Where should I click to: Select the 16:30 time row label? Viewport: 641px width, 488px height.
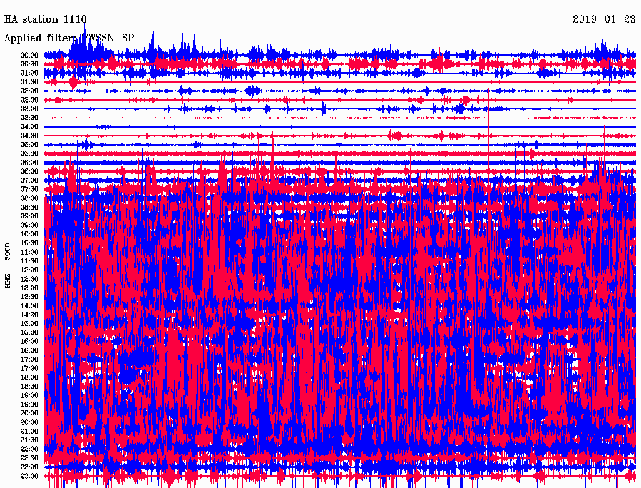tap(29, 351)
